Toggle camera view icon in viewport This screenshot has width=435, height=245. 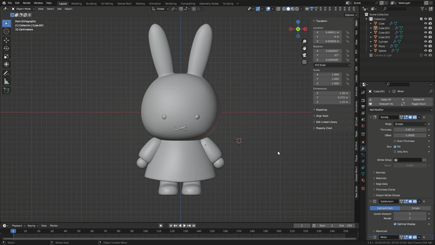[x=304, y=55]
